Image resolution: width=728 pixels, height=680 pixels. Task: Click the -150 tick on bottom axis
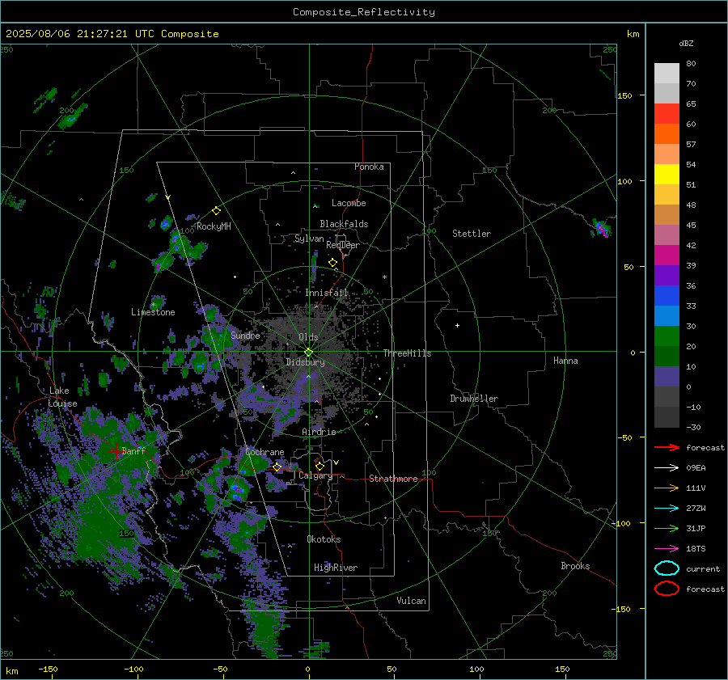coord(48,669)
